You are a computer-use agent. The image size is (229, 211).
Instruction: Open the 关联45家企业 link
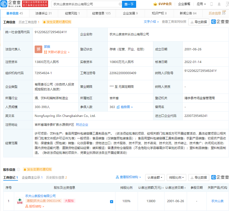[x=57, y=52]
